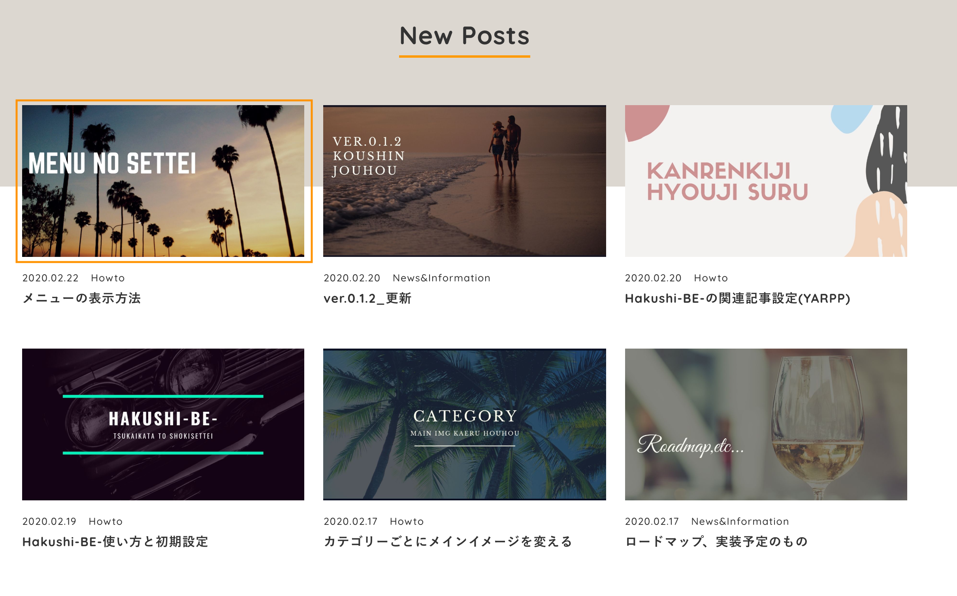Screen dimensions: 957x596
Task: Select Howto category next to 2020.02.19
Action: [105, 521]
